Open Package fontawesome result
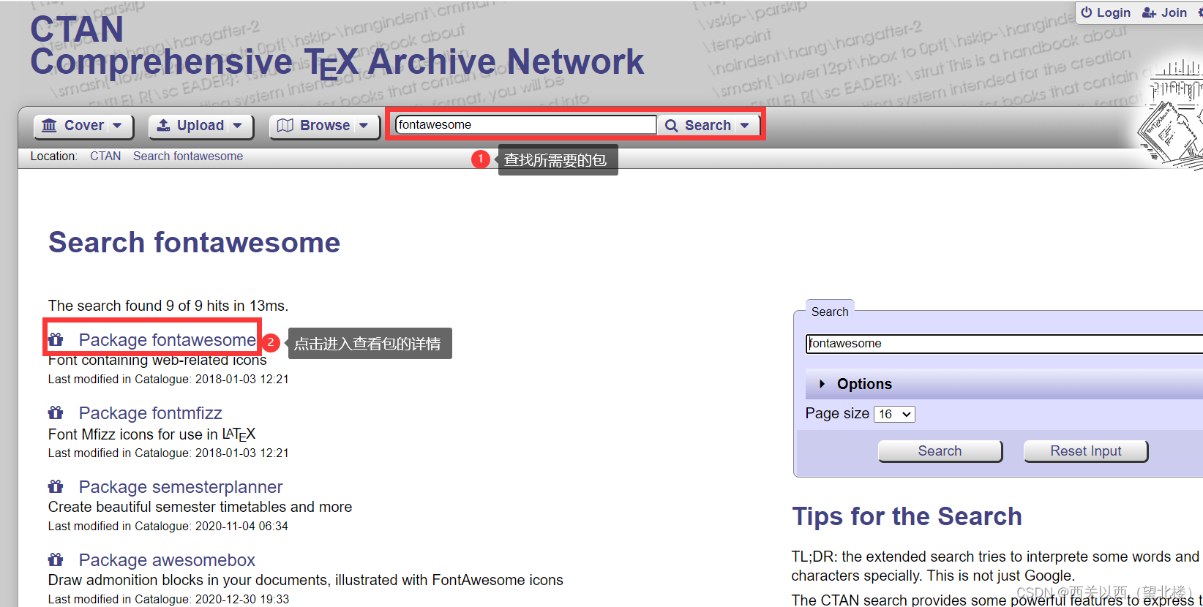The height and width of the screenshot is (607, 1203). [168, 340]
